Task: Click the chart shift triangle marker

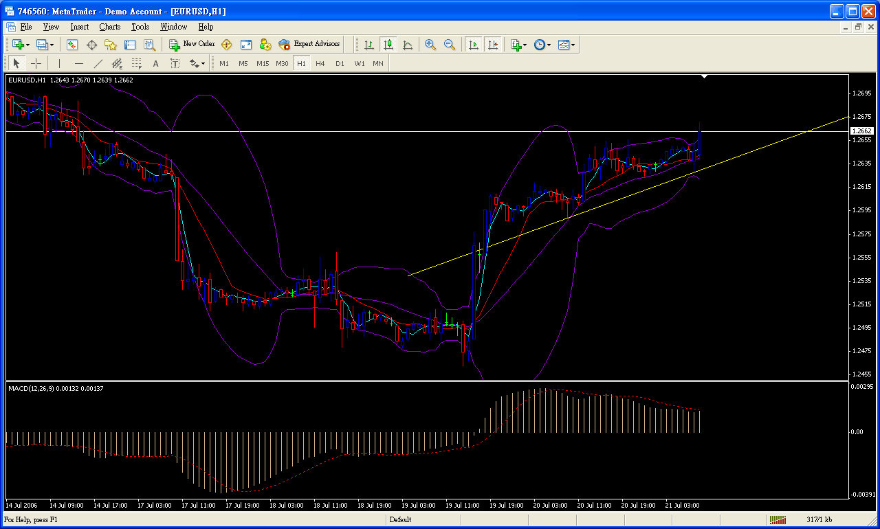Action: [704, 77]
